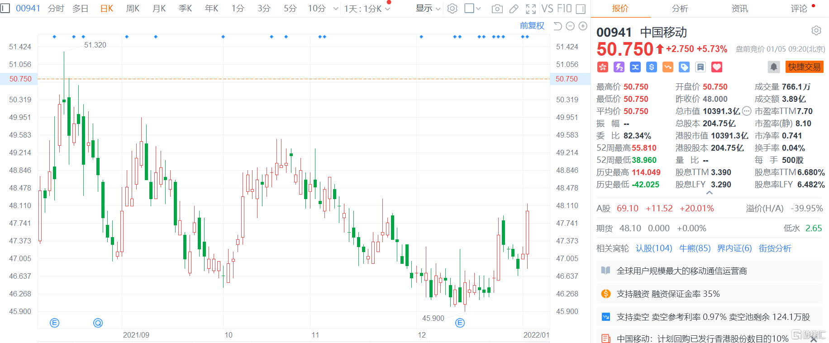The height and width of the screenshot is (343, 829).
Task: Toggle the left sidebar panel icon
Action: (x=5, y=8)
